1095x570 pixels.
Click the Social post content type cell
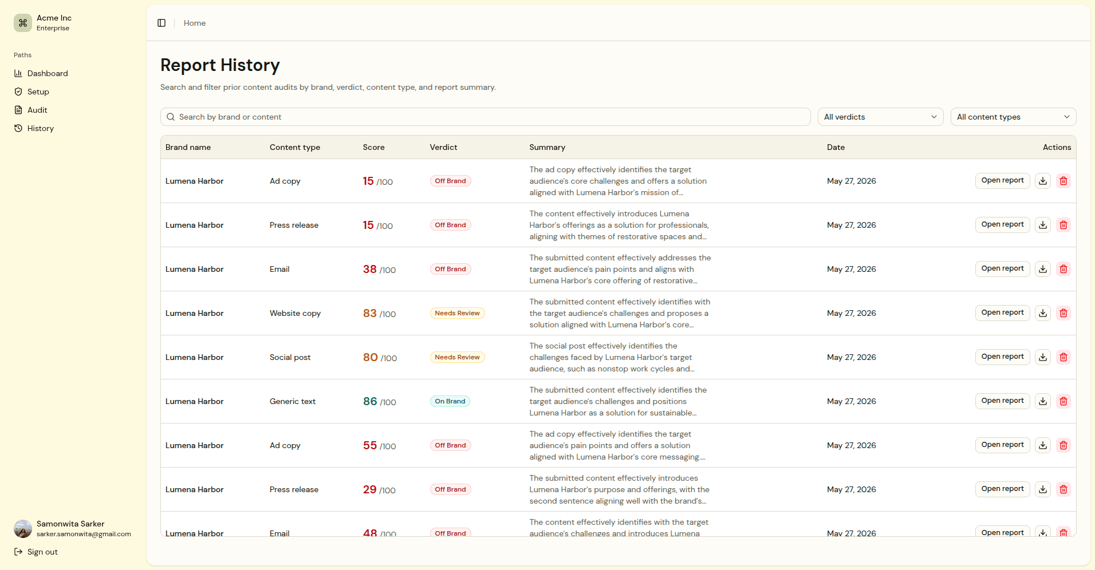(290, 357)
